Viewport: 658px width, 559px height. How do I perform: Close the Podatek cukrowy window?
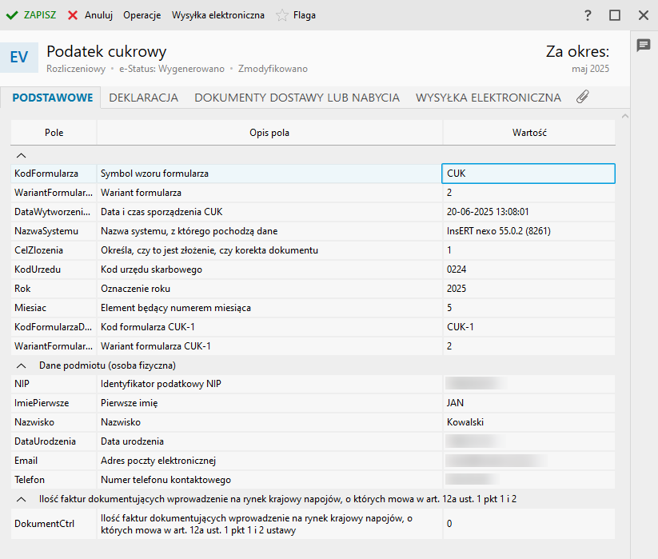coord(644,15)
